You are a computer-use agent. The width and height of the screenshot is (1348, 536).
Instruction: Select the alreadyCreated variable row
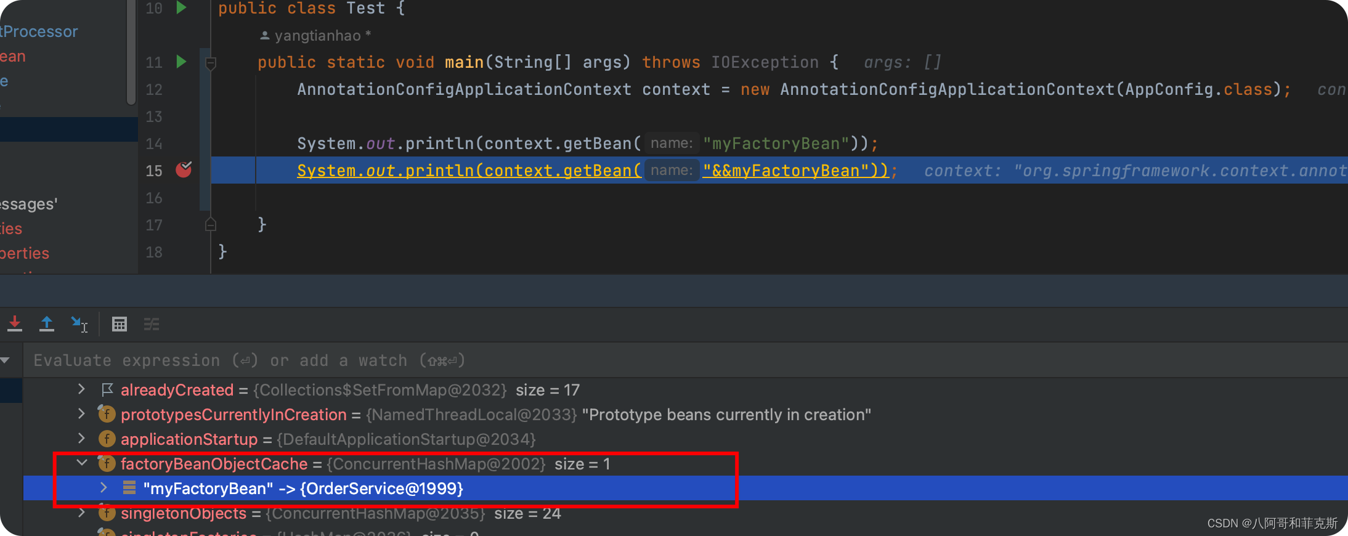click(685, 390)
